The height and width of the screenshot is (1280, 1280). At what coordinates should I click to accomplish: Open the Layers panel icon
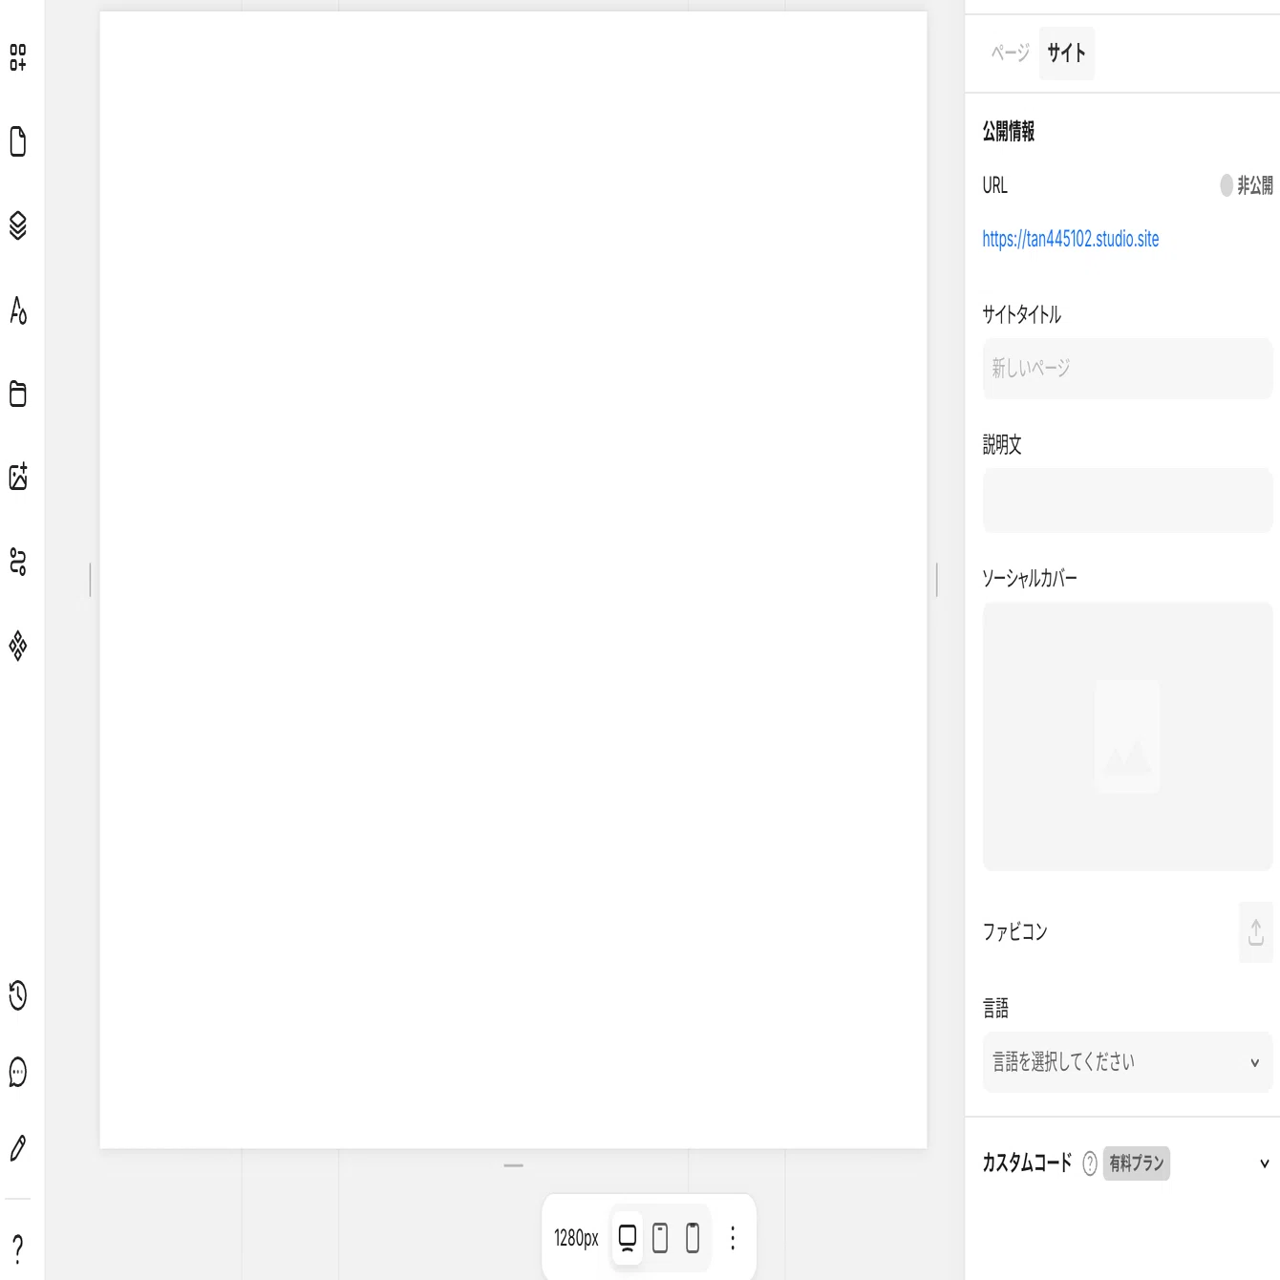[x=18, y=225]
